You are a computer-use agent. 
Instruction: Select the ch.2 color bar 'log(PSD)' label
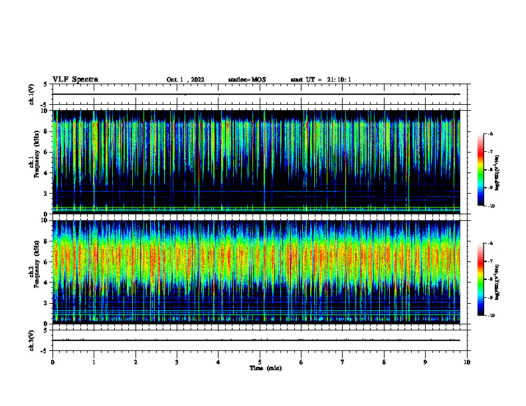(497, 282)
